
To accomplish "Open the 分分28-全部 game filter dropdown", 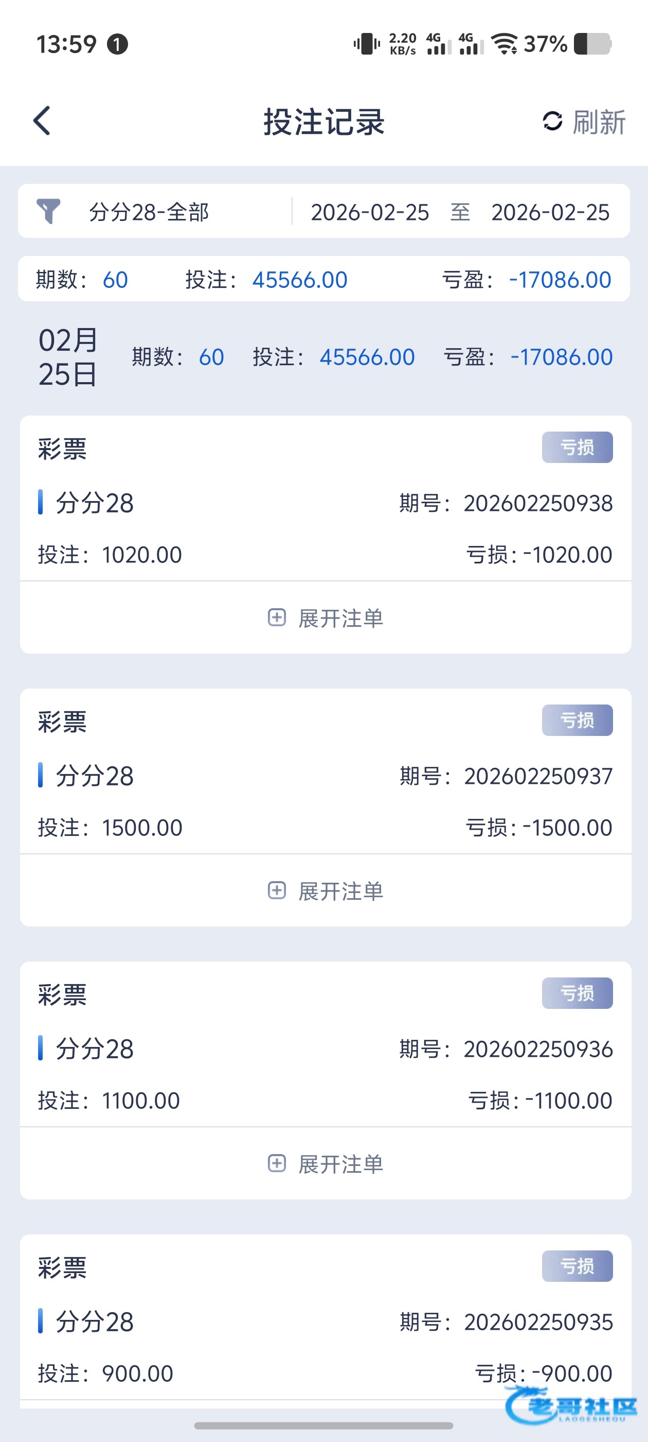I will click(x=149, y=212).
